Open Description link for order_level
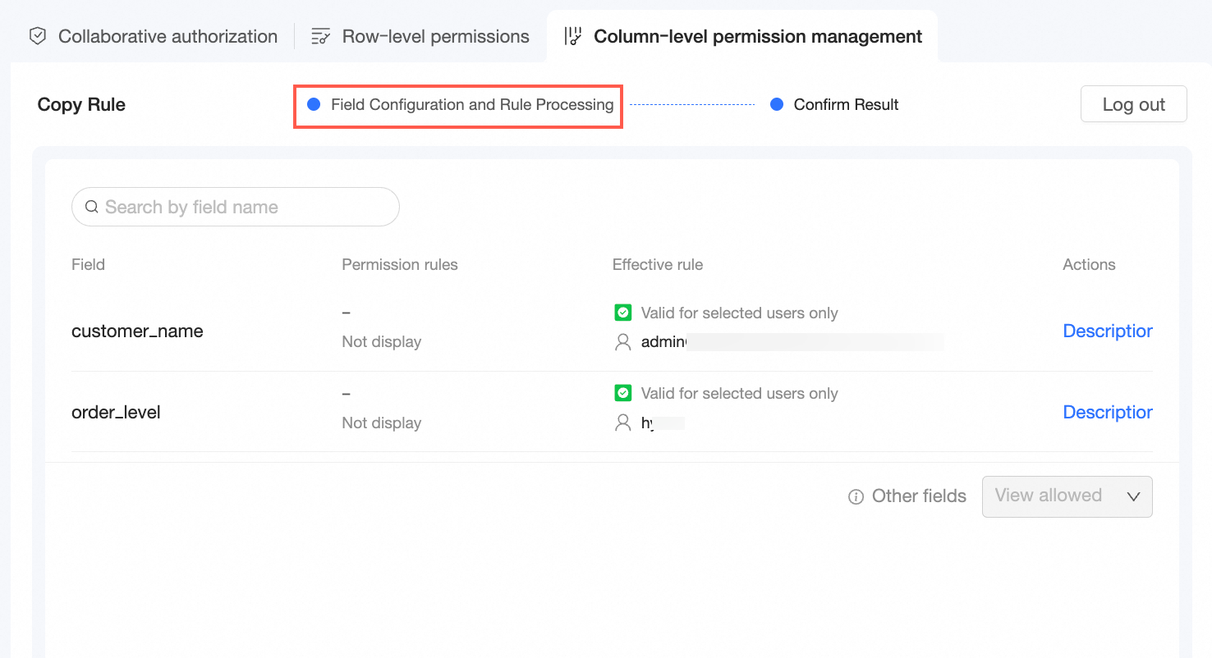The height and width of the screenshot is (658, 1212). tap(1107, 412)
